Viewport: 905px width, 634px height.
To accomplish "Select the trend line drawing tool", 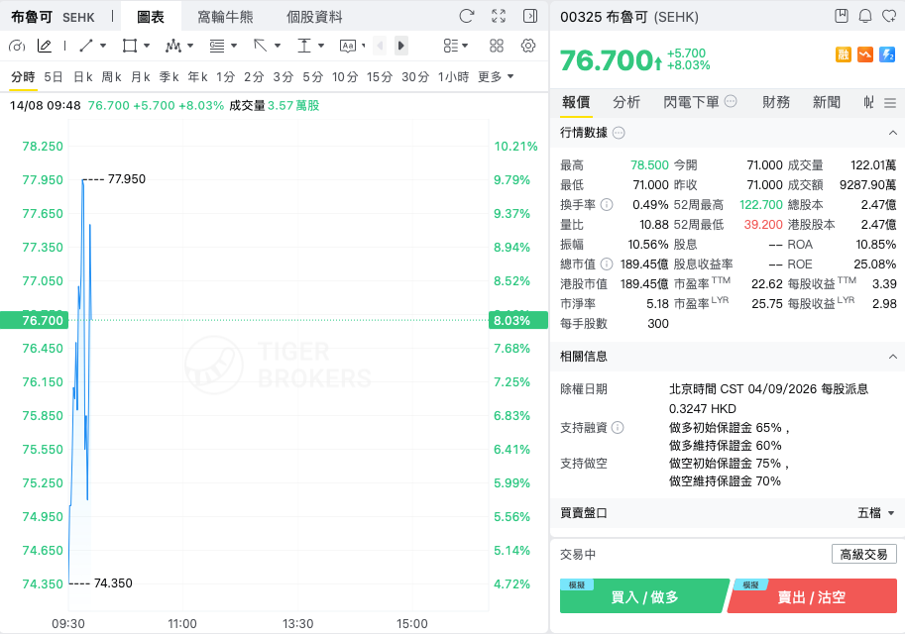I will point(86,46).
